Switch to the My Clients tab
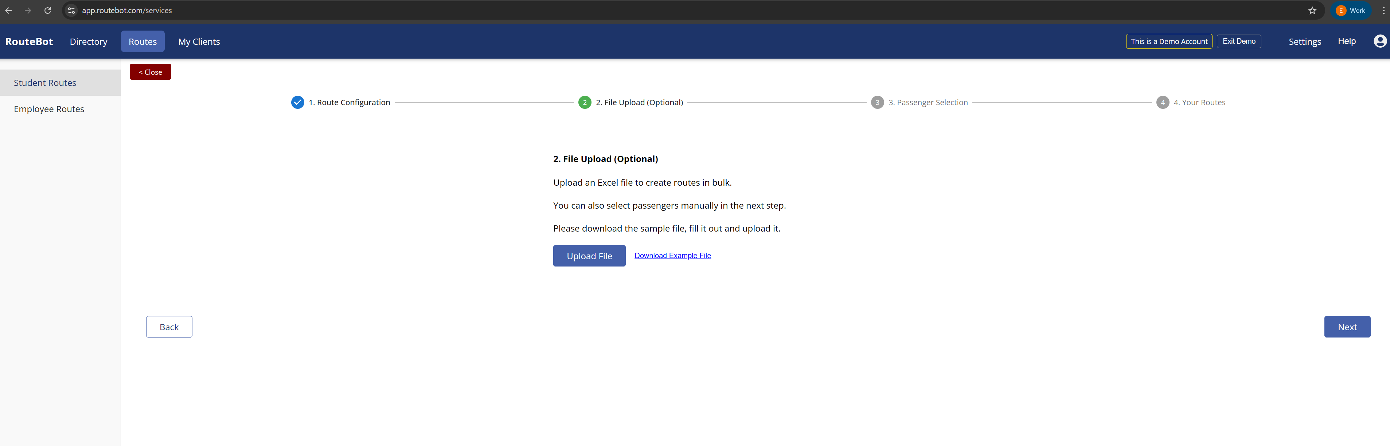Image resolution: width=1390 pixels, height=446 pixels. coord(199,42)
